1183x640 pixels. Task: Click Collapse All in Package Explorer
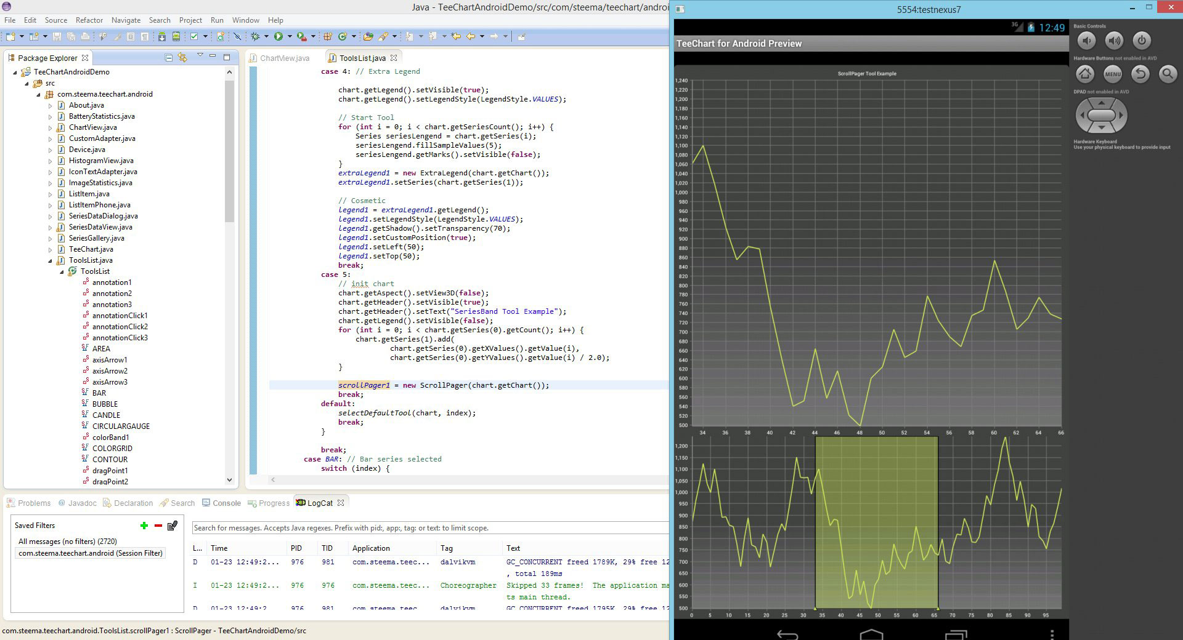click(x=169, y=58)
